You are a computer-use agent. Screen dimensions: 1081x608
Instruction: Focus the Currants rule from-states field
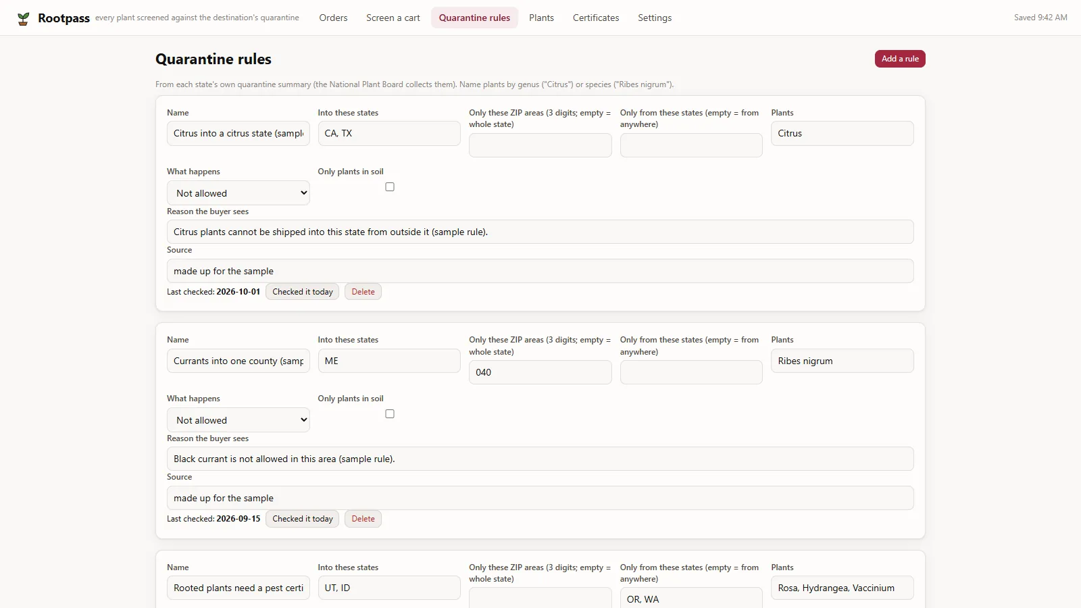click(691, 372)
